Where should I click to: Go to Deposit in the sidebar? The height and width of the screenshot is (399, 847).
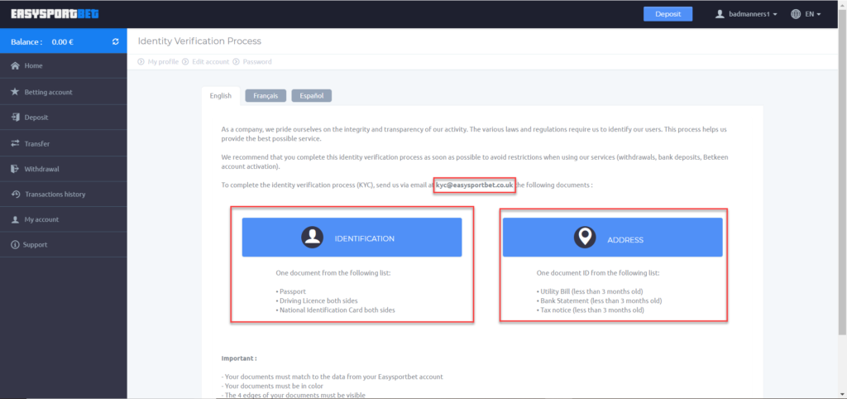point(63,118)
